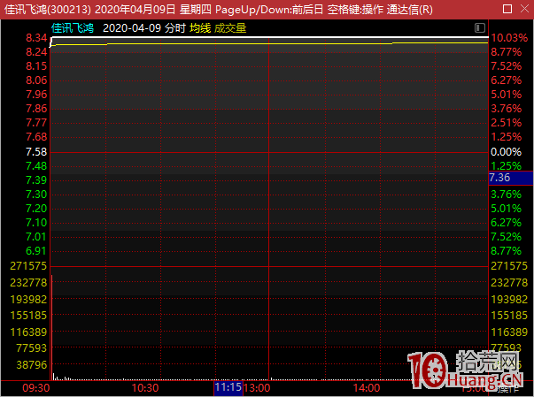Select the 均线 average line legend

point(200,27)
